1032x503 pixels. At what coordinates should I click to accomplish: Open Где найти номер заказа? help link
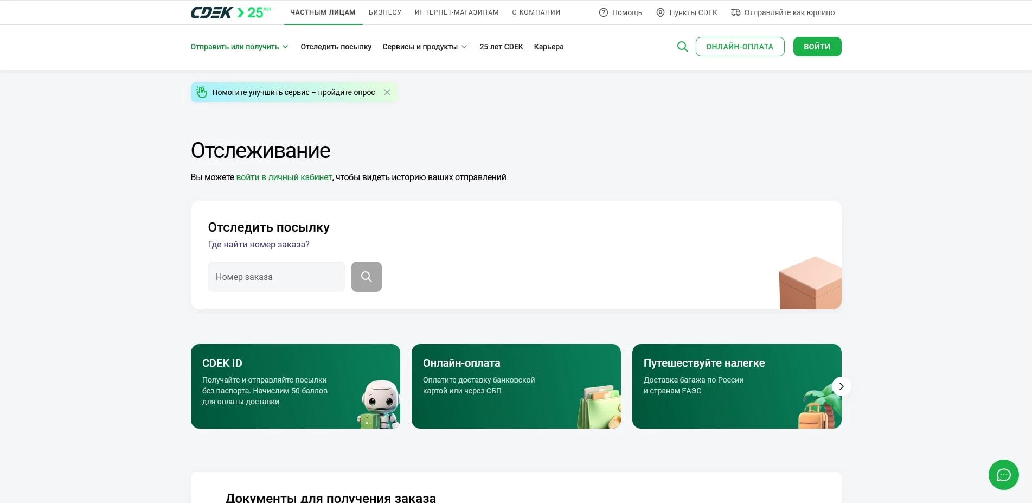(x=259, y=245)
